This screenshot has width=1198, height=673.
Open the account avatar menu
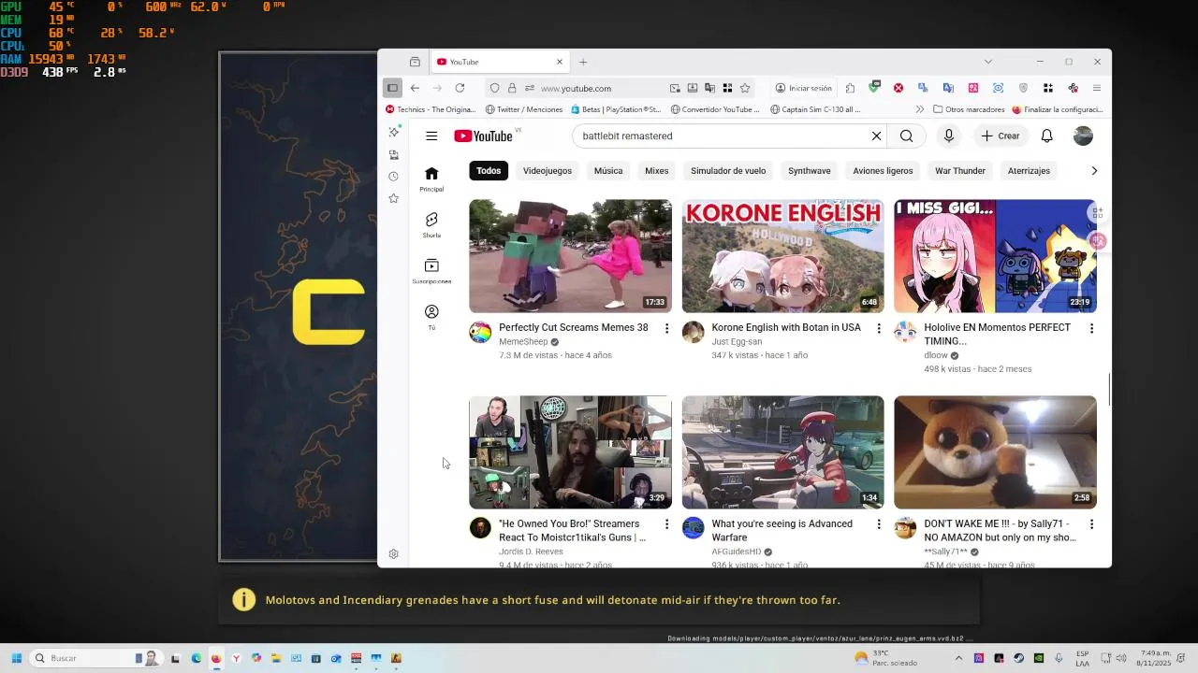pyautogui.click(x=1083, y=136)
